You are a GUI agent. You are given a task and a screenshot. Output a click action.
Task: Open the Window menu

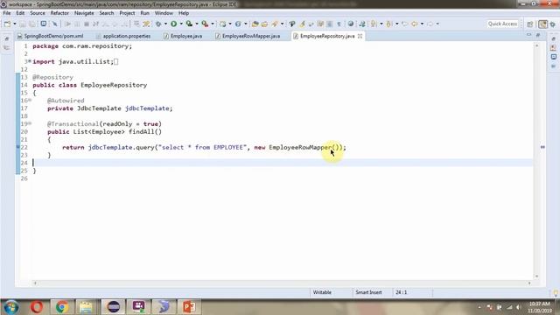tap(164, 13)
